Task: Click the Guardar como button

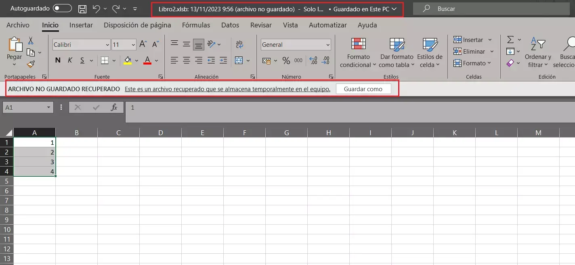Action: pos(363,88)
